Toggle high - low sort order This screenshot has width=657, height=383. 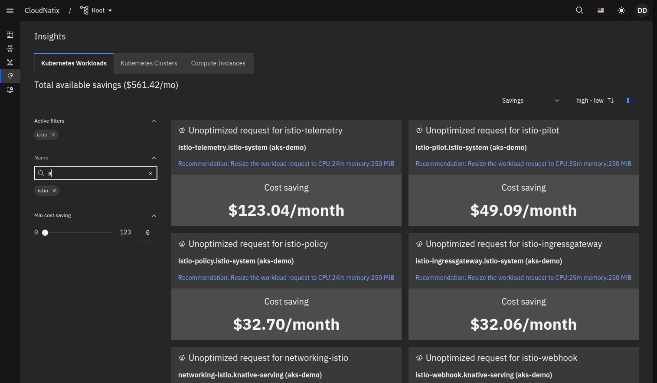595,101
